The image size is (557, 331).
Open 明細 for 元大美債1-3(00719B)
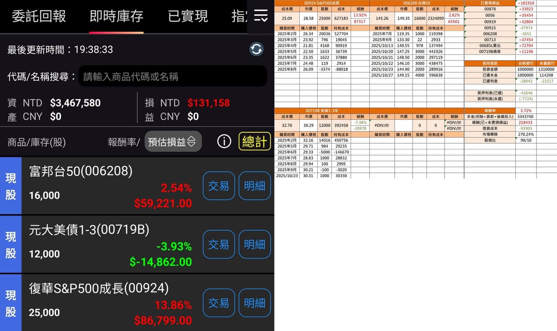[255, 244]
